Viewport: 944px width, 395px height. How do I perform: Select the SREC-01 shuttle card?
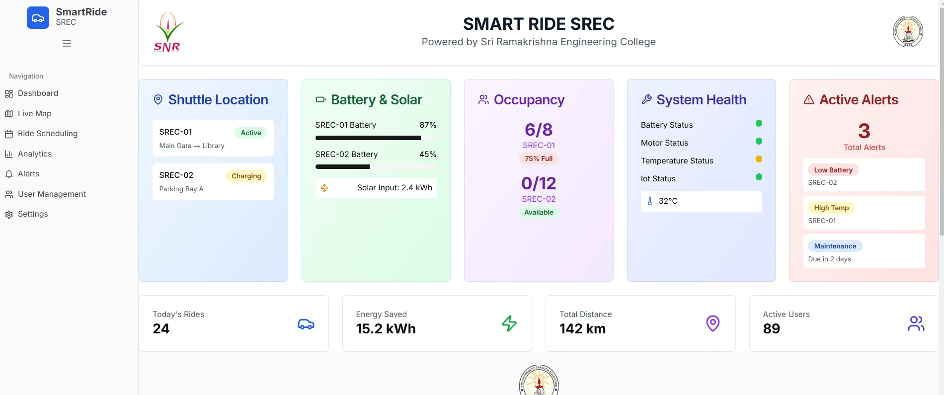(x=213, y=138)
